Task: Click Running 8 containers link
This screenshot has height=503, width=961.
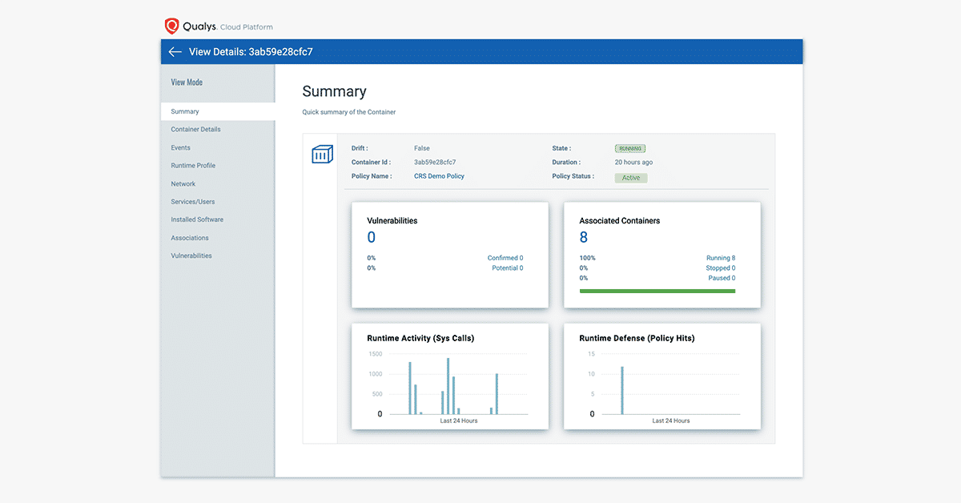Action: tap(720, 258)
